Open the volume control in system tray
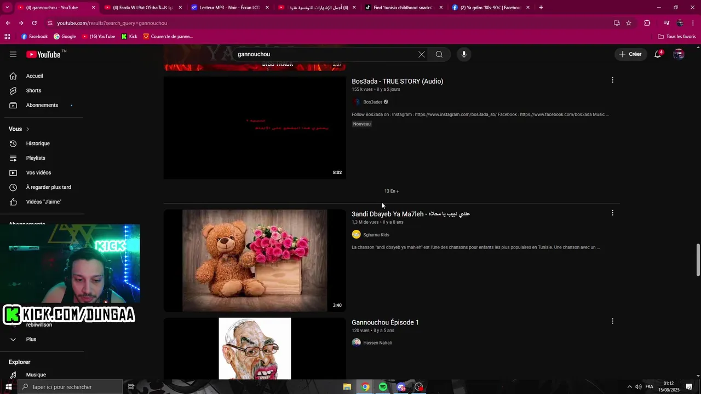This screenshot has width=701, height=394. [639, 387]
